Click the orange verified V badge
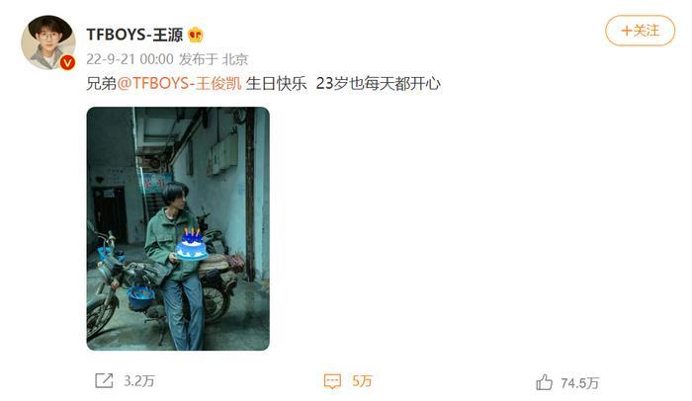 point(67,62)
